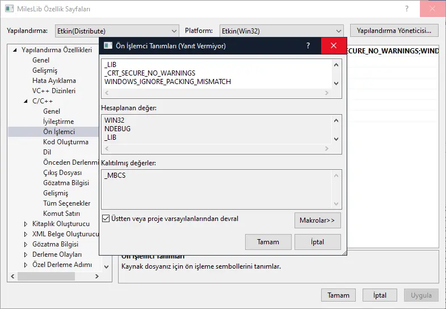Toggle inherit from parent or project defaults checkbox
This screenshot has width=446, height=309.
[x=106, y=219]
